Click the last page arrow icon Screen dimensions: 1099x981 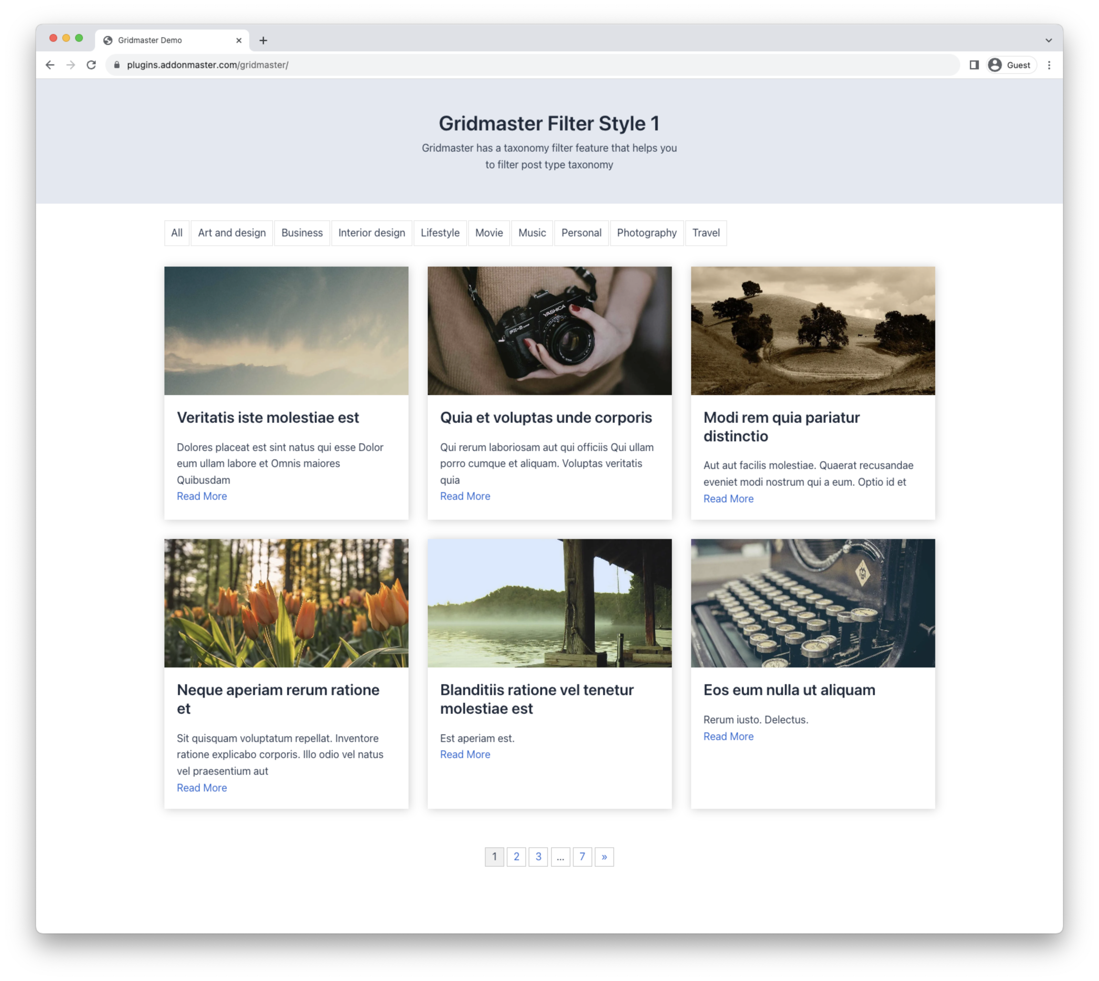[x=603, y=856]
